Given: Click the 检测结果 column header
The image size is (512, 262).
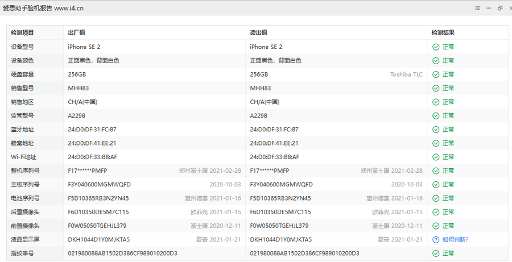Looking at the screenshot, I should coord(443,33).
